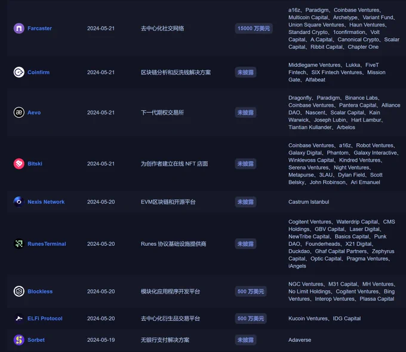Click description 区块链分析和反洗钱解决方案

(176, 72)
